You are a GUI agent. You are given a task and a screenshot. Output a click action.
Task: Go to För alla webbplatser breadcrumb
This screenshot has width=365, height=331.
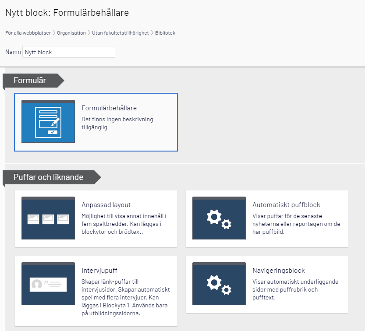pos(28,33)
